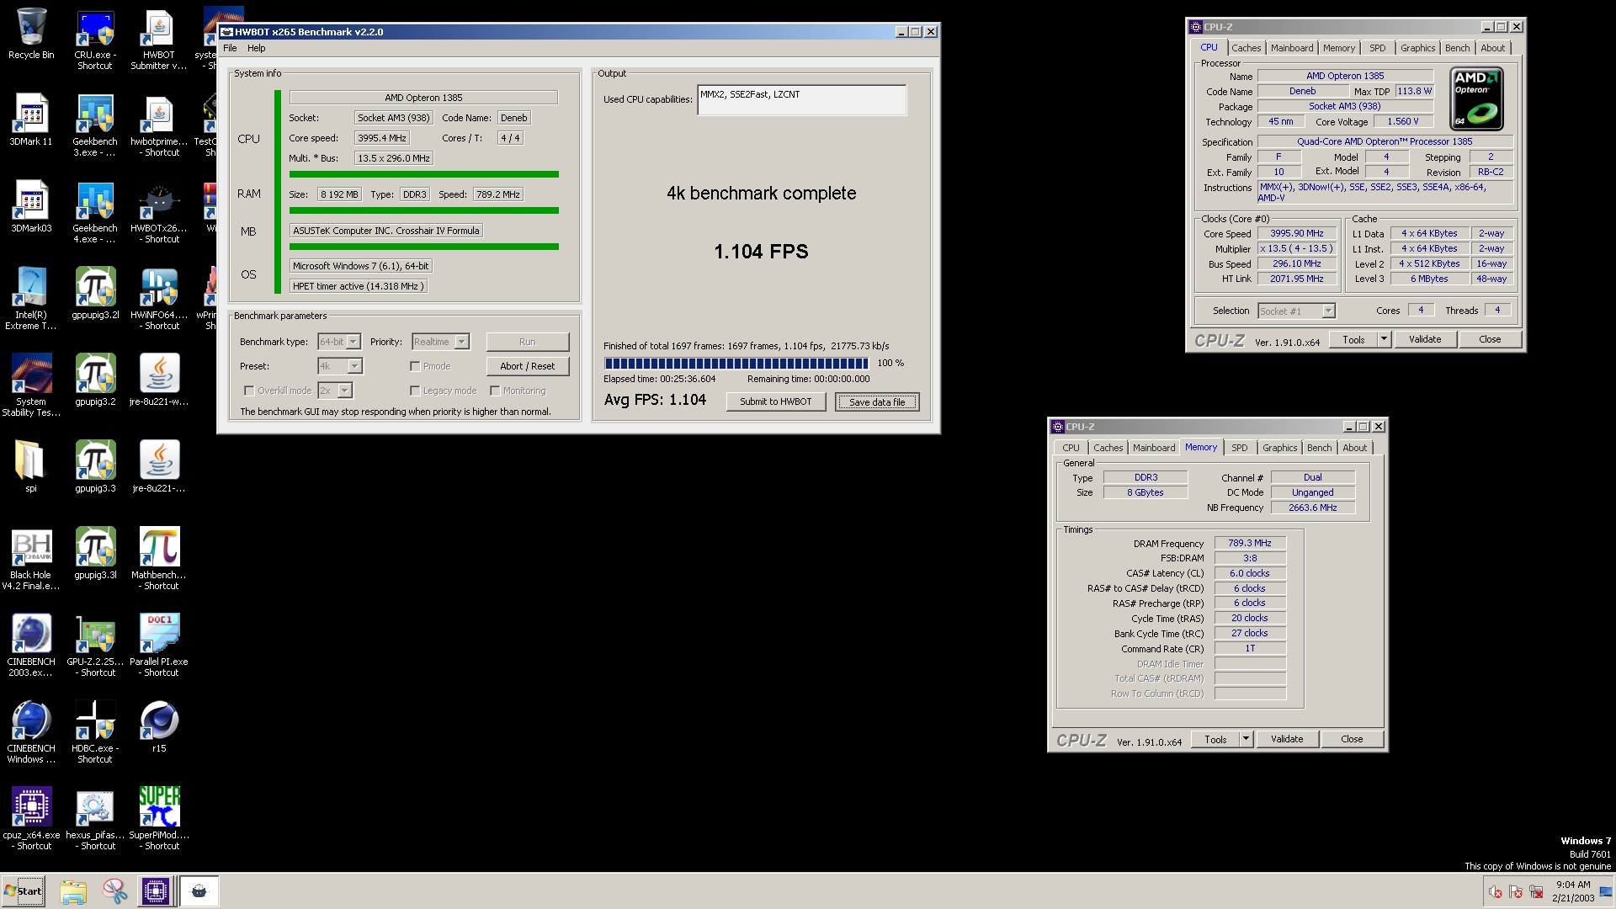1616x909 pixels.
Task: Open 3DMark03 desktop icon
Action: pos(31,207)
